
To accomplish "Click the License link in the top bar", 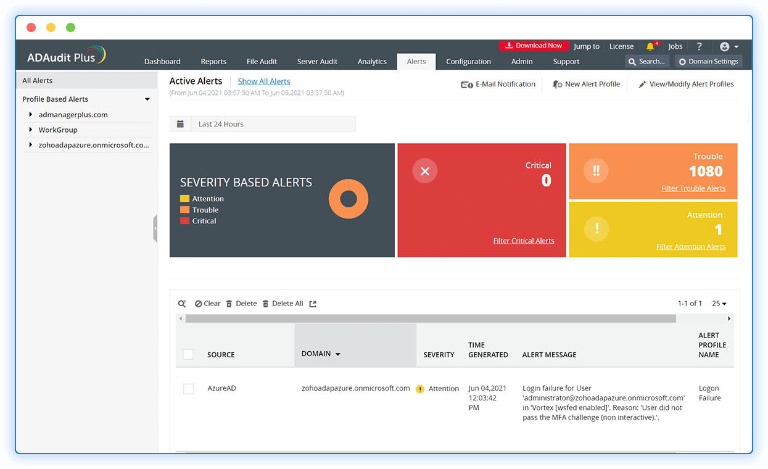I will [x=621, y=46].
